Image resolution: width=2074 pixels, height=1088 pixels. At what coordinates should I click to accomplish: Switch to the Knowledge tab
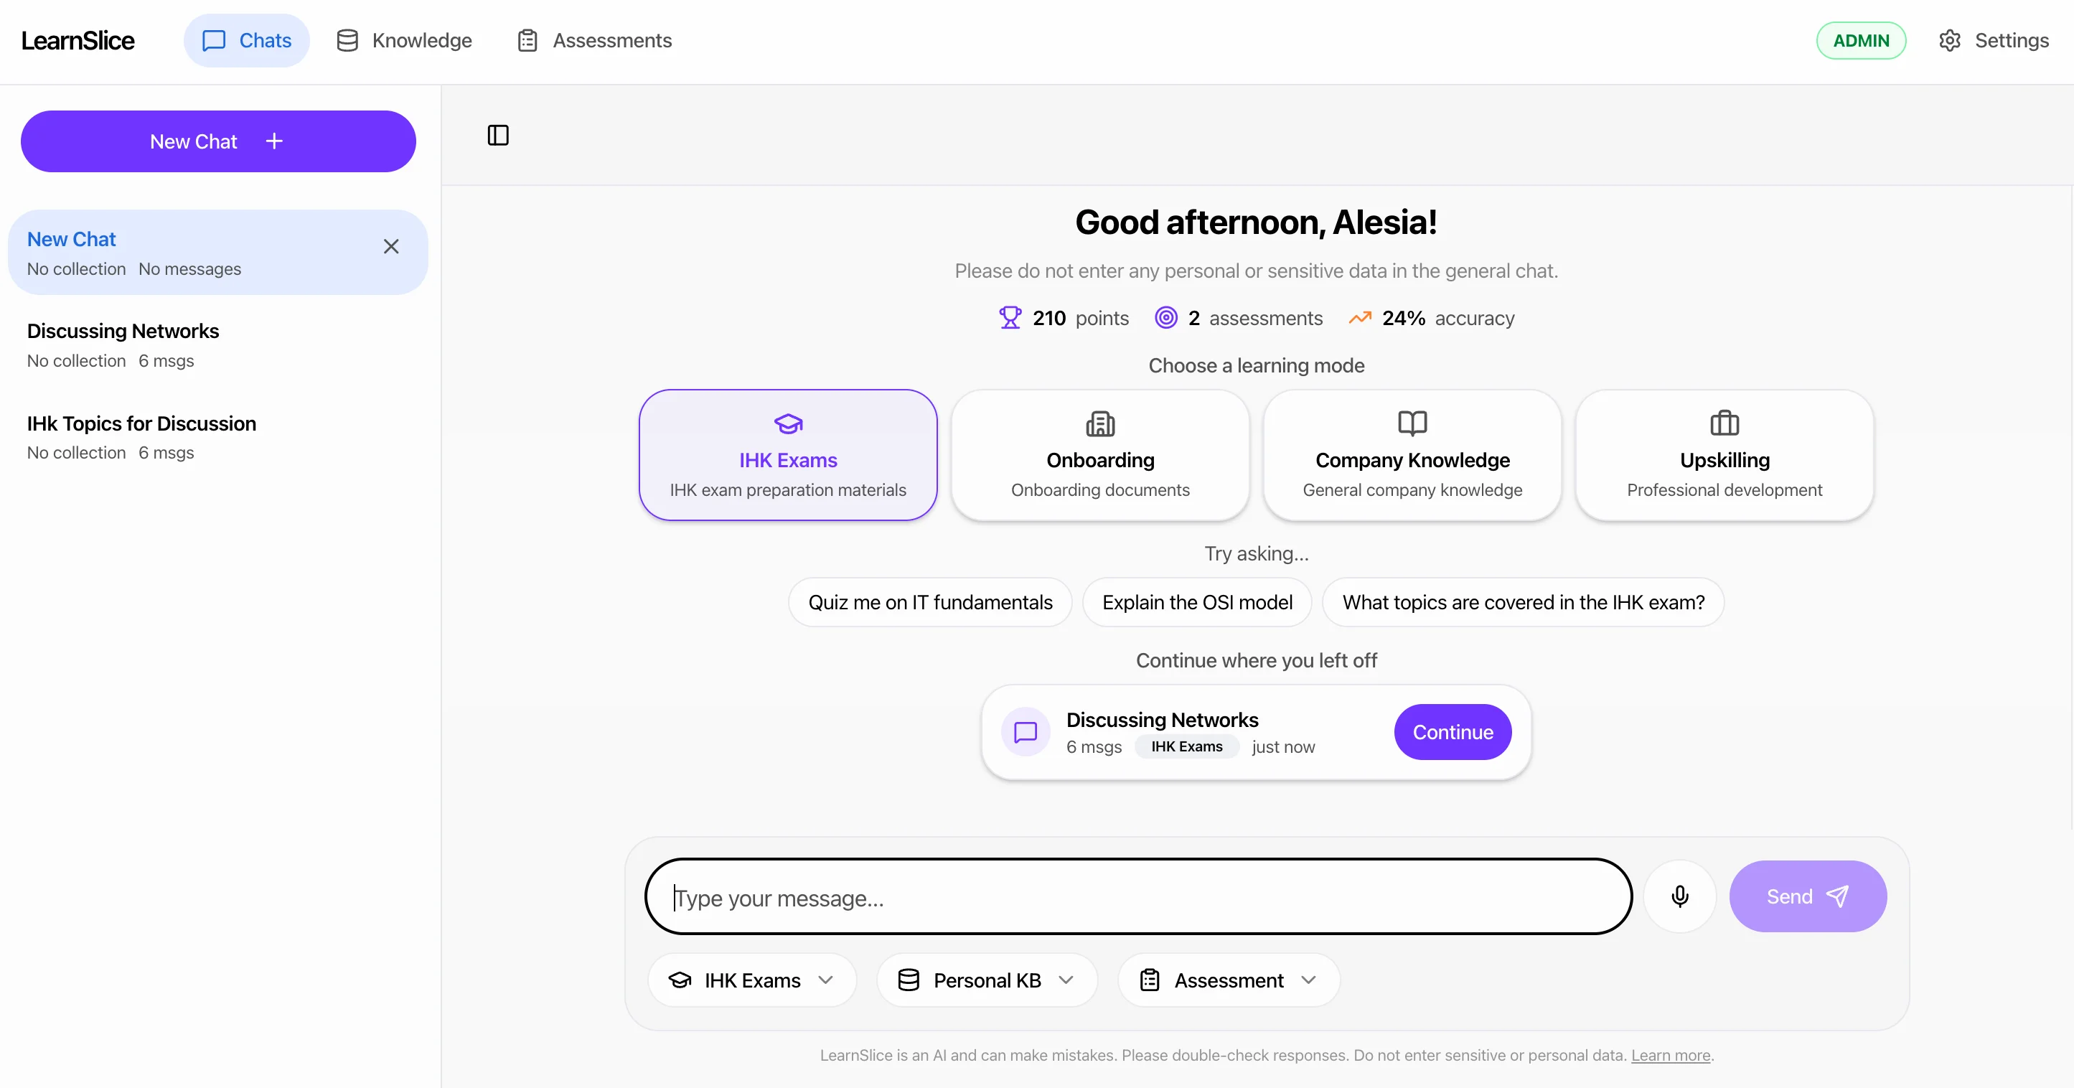(403, 39)
